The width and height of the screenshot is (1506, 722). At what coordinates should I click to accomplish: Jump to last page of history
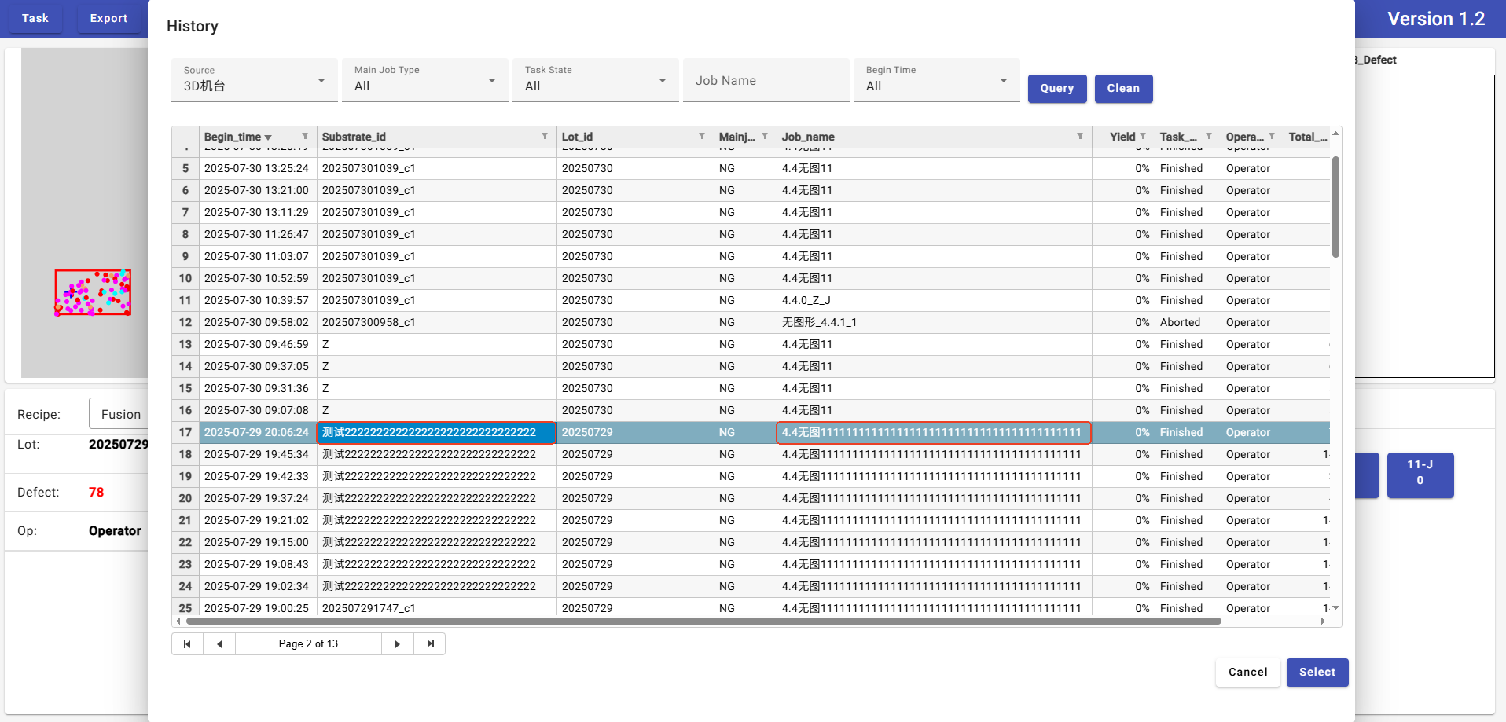coord(430,644)
